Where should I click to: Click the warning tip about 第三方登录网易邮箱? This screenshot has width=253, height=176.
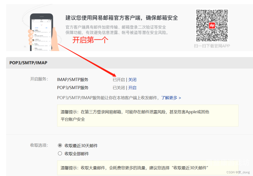[x=148, y=115]
